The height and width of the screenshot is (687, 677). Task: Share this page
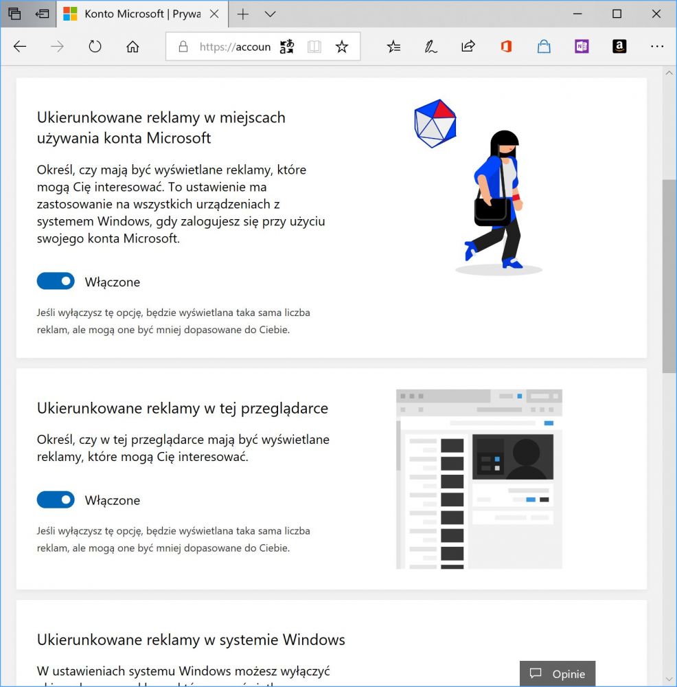468,47
